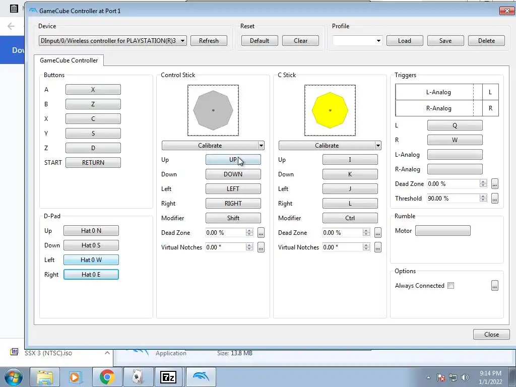Decrease Triggers Threshold spinner down
This screenshot has height=387, width=516.
[483, 201]
